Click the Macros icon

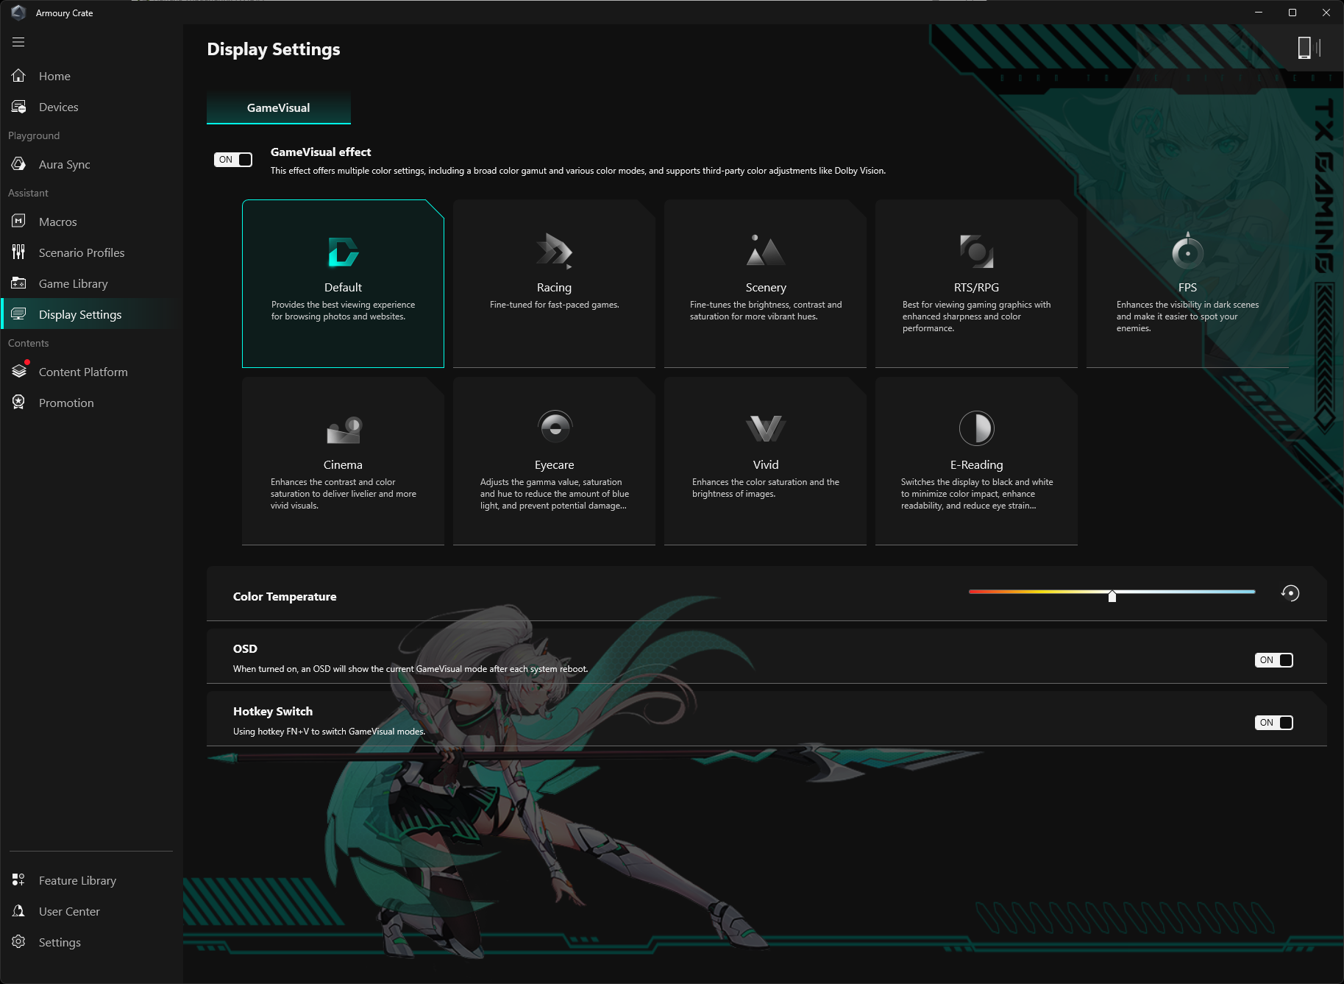click(x=18, y=222)
